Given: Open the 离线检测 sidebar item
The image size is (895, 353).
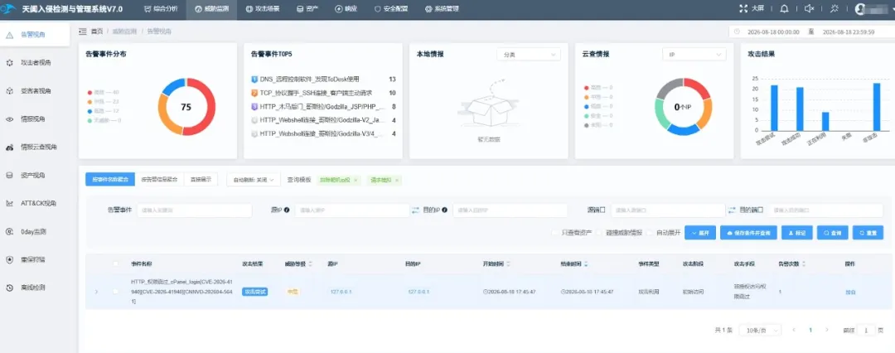Looking at the screenshot, I should click(x=34, y=288).
